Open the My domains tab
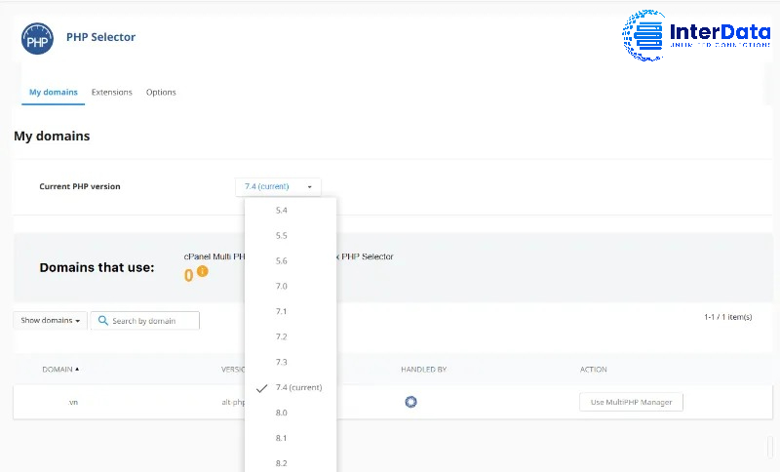780x472 pixels. coord(54,92)
